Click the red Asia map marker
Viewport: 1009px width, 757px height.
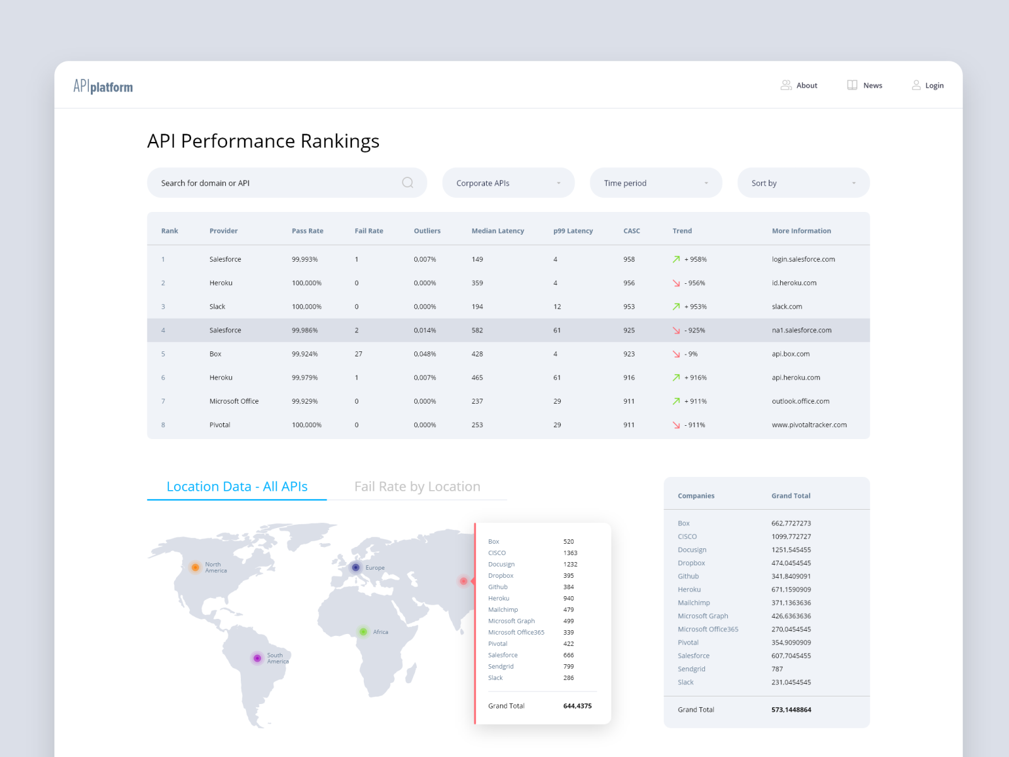(x=464, y=581)
